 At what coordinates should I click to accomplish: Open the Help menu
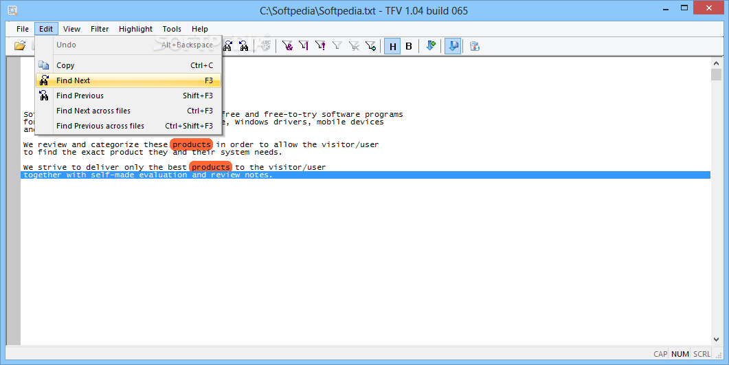coord(199,29)
